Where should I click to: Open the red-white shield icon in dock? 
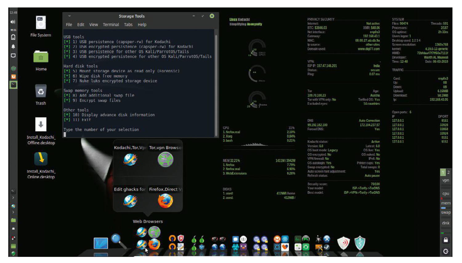click(343, 243)
